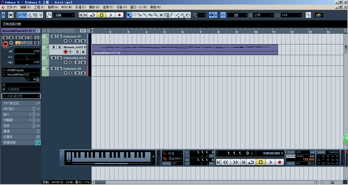Open the 小节 grid type dropdown
Screen dimensions: 348x185
[263, 15]
